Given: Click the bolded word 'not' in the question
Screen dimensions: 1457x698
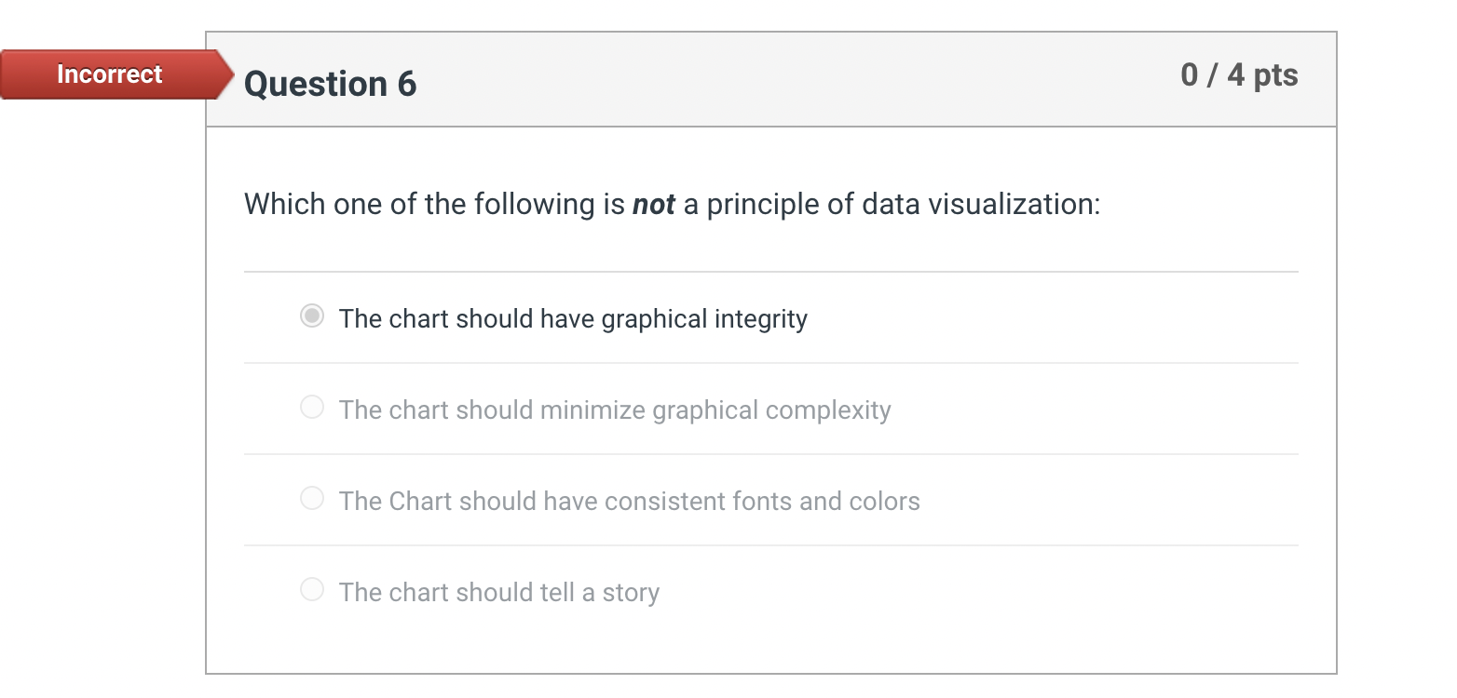Looking at the screenshot, I should 660,204.
